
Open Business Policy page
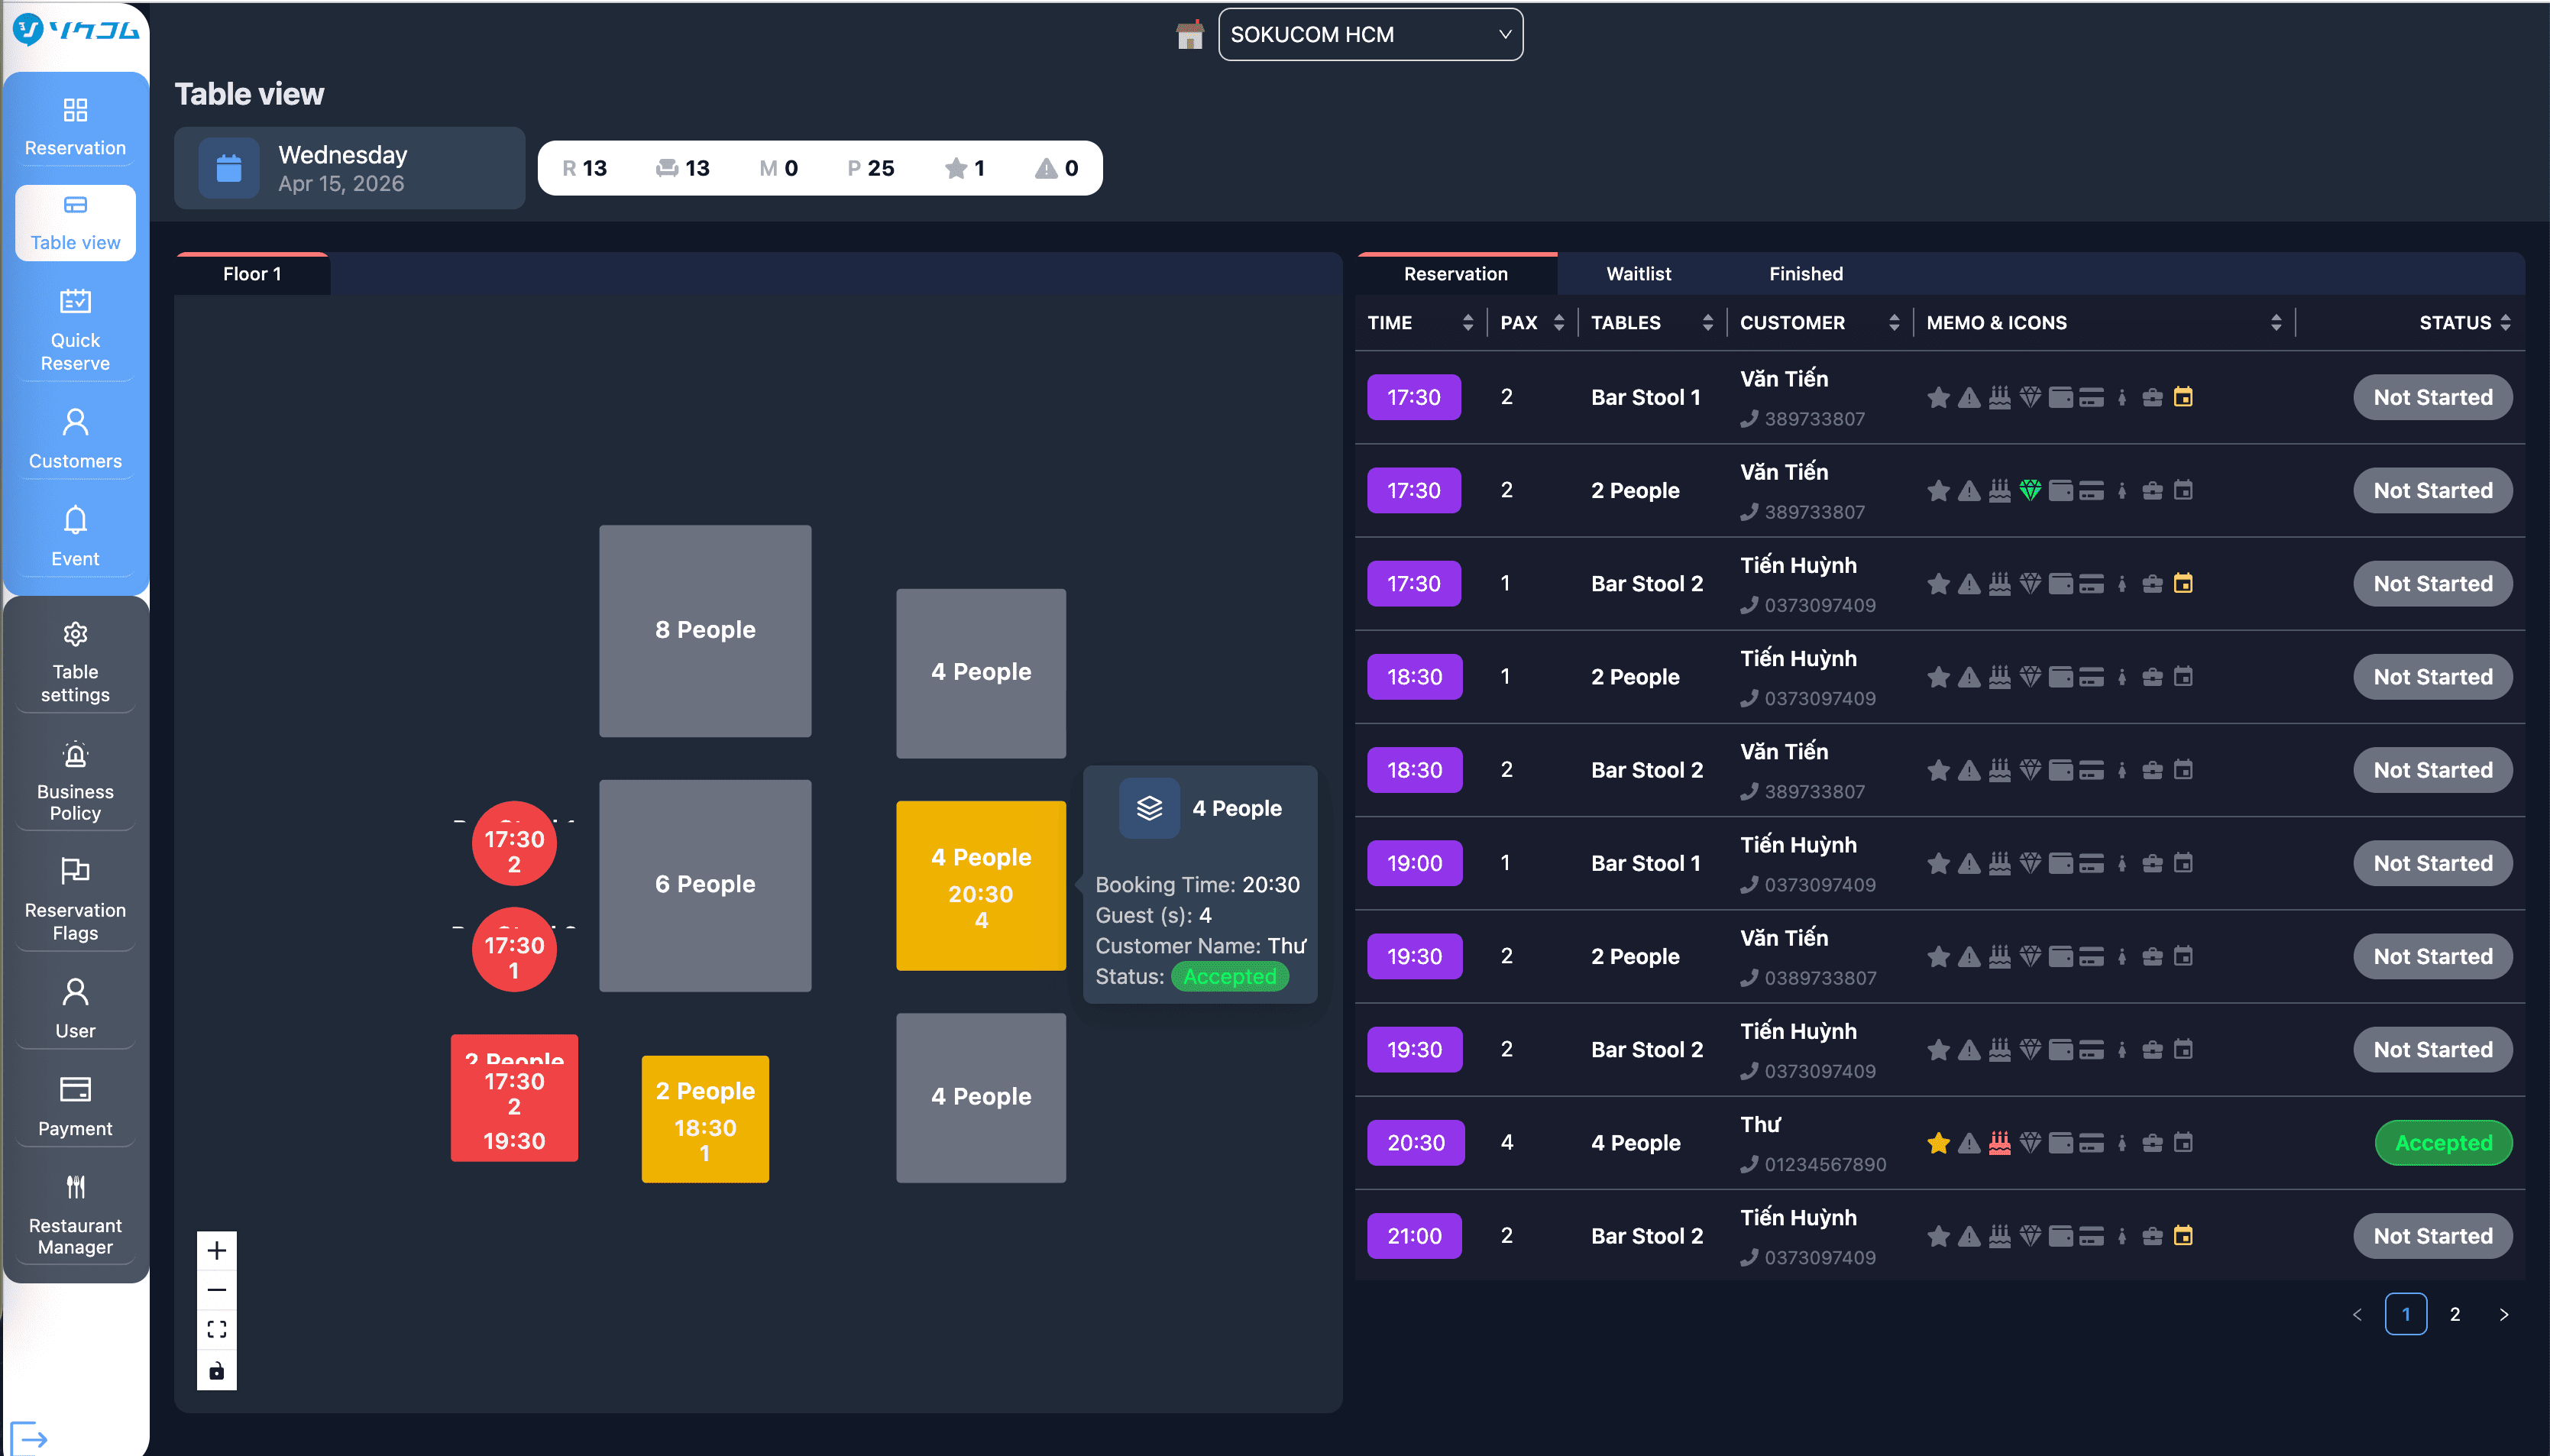pyautogui.click(x=75, y=780)
